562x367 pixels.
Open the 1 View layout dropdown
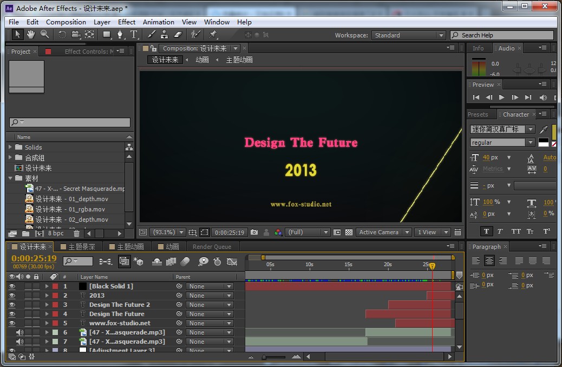(432, 232)
